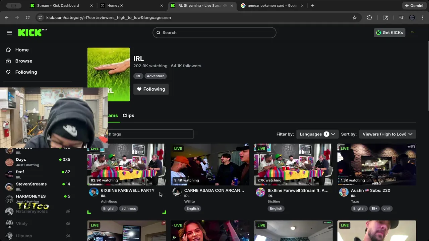
Task: Open StevenStreams channel in sidebar
Action: [x=38, y=186]
